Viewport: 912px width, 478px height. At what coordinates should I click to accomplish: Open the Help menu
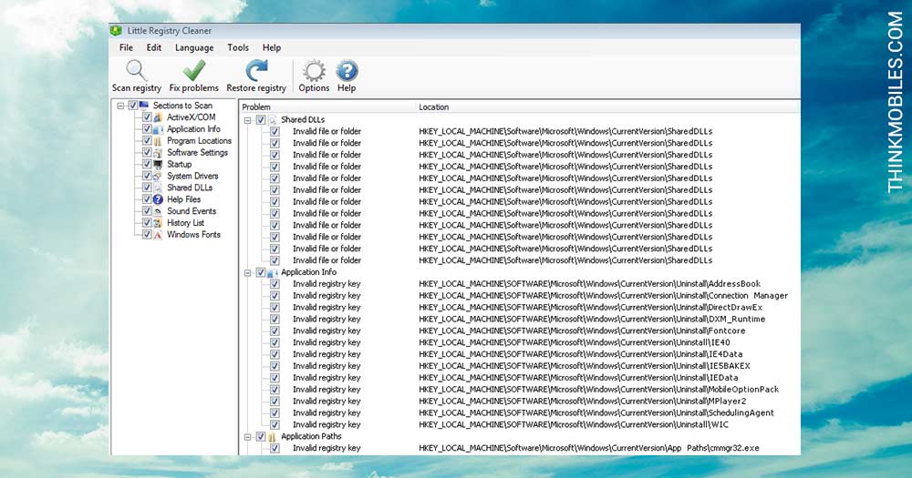(x=272, y=47)
